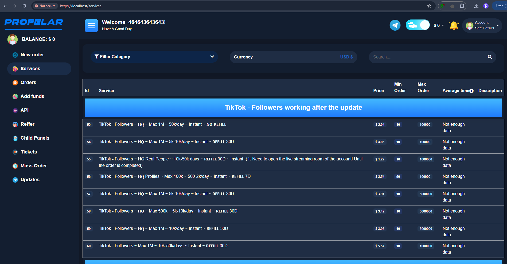Click the Reffer sidebar icon
The image size is (507, 264).
coord(15,124)
